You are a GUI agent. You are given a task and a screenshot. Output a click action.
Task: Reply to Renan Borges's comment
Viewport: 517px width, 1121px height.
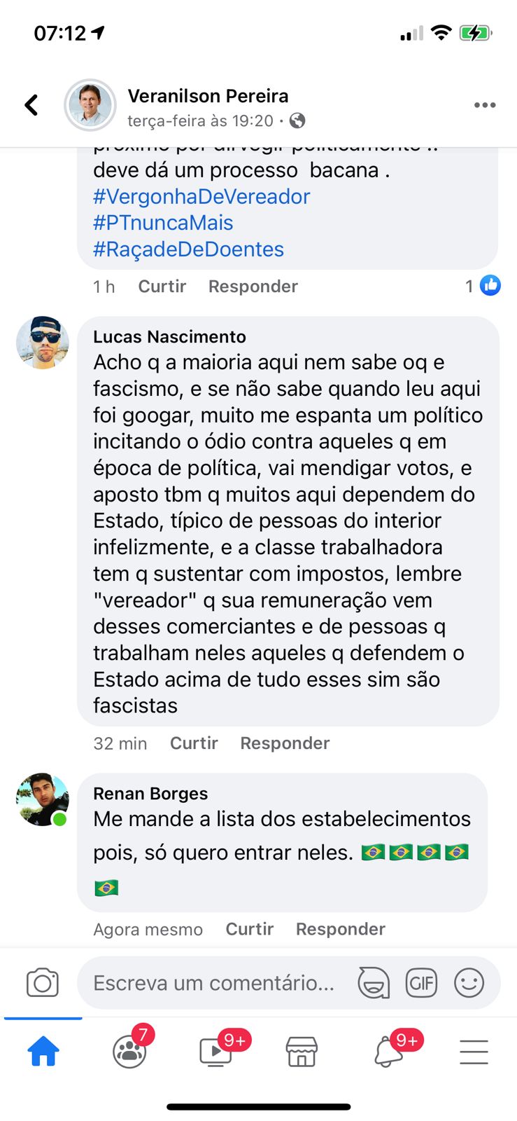pyautogui.click(x=340, y=929)
